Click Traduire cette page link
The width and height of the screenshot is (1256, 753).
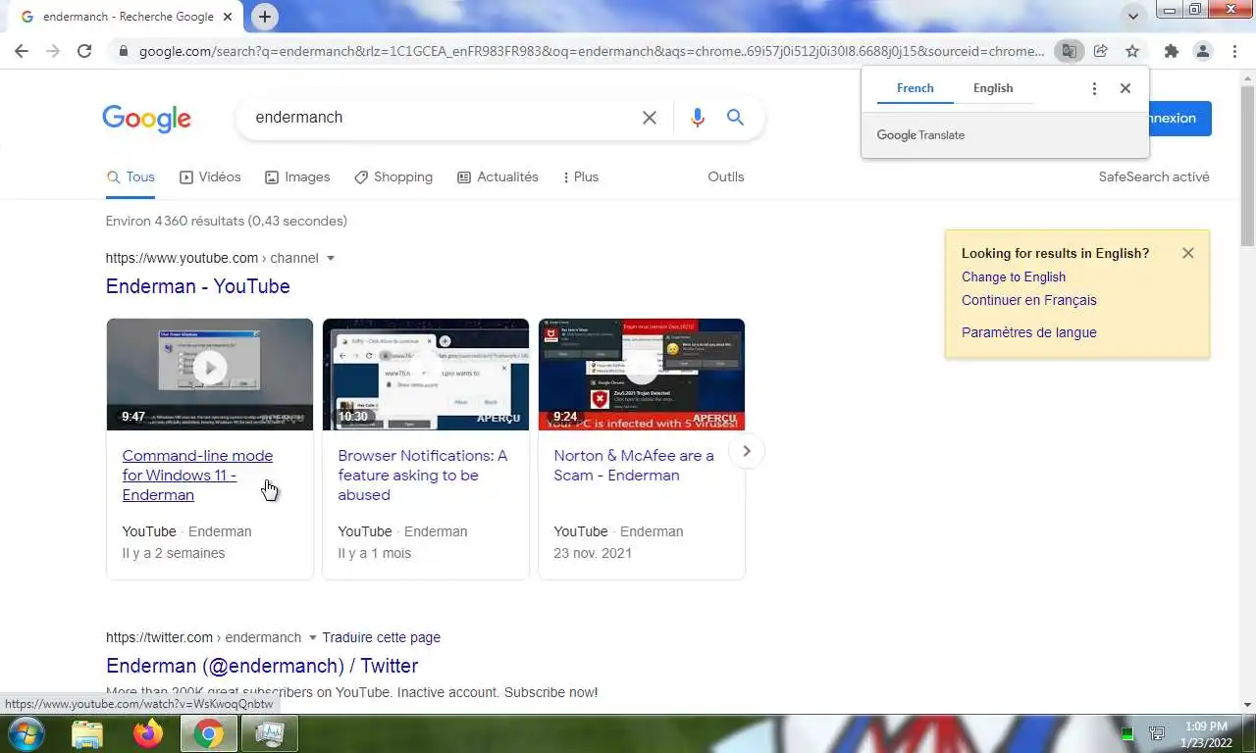[x=381, y=638]
